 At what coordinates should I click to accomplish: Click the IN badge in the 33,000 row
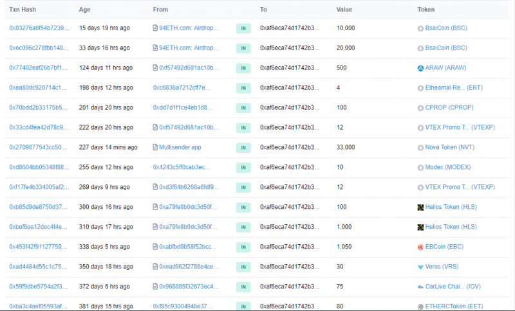point(243,148)
